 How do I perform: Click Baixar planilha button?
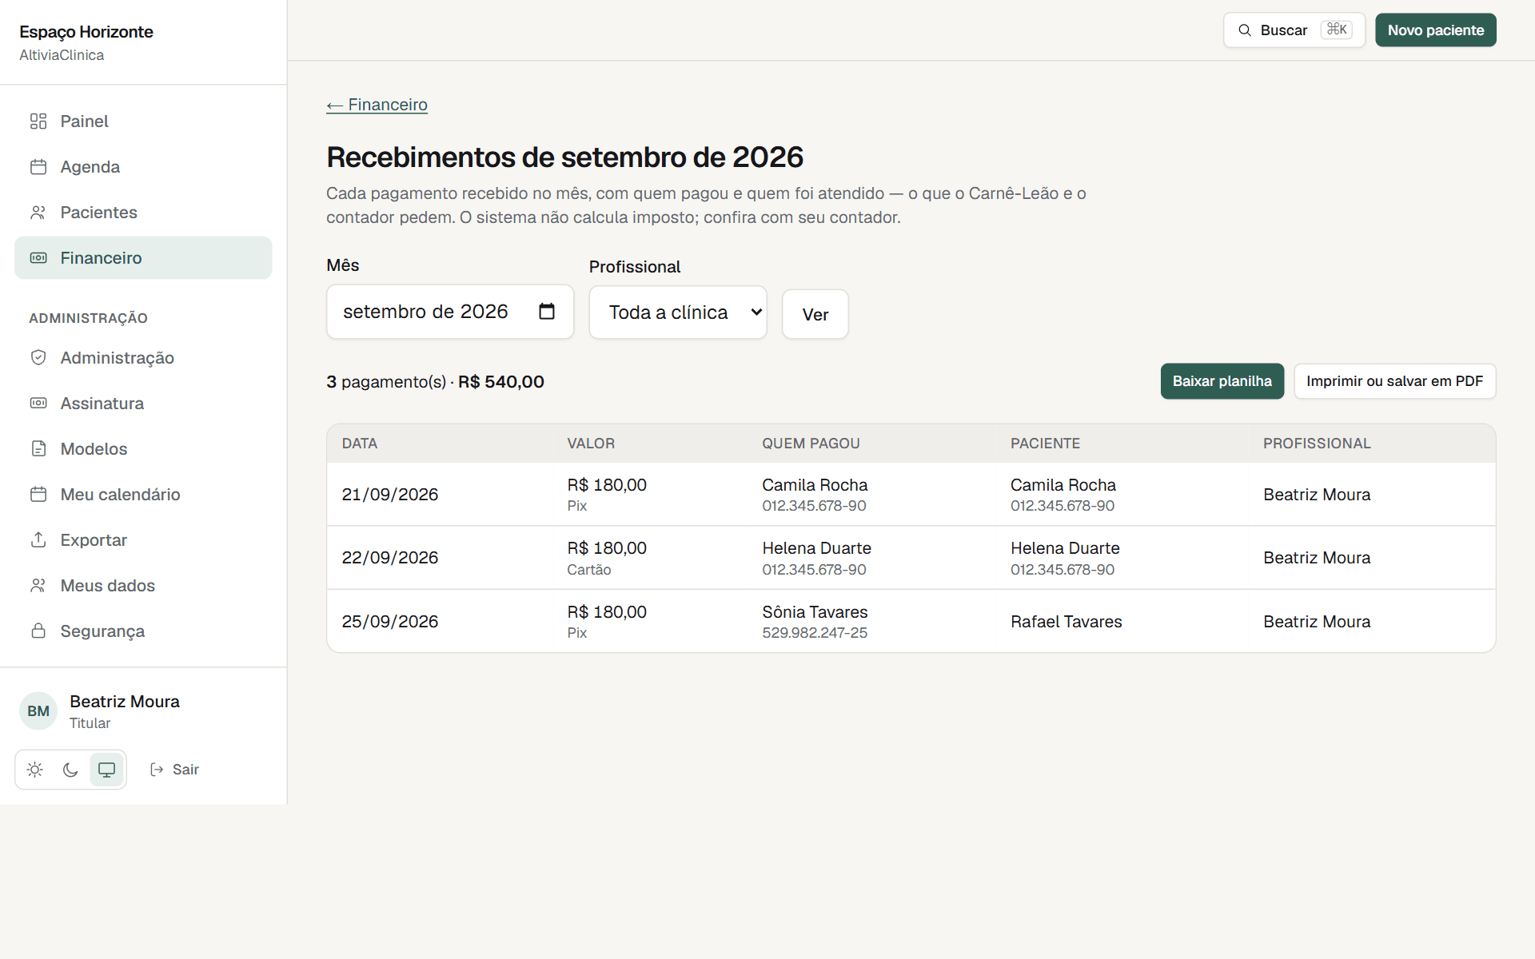(x=1222, y=381)
